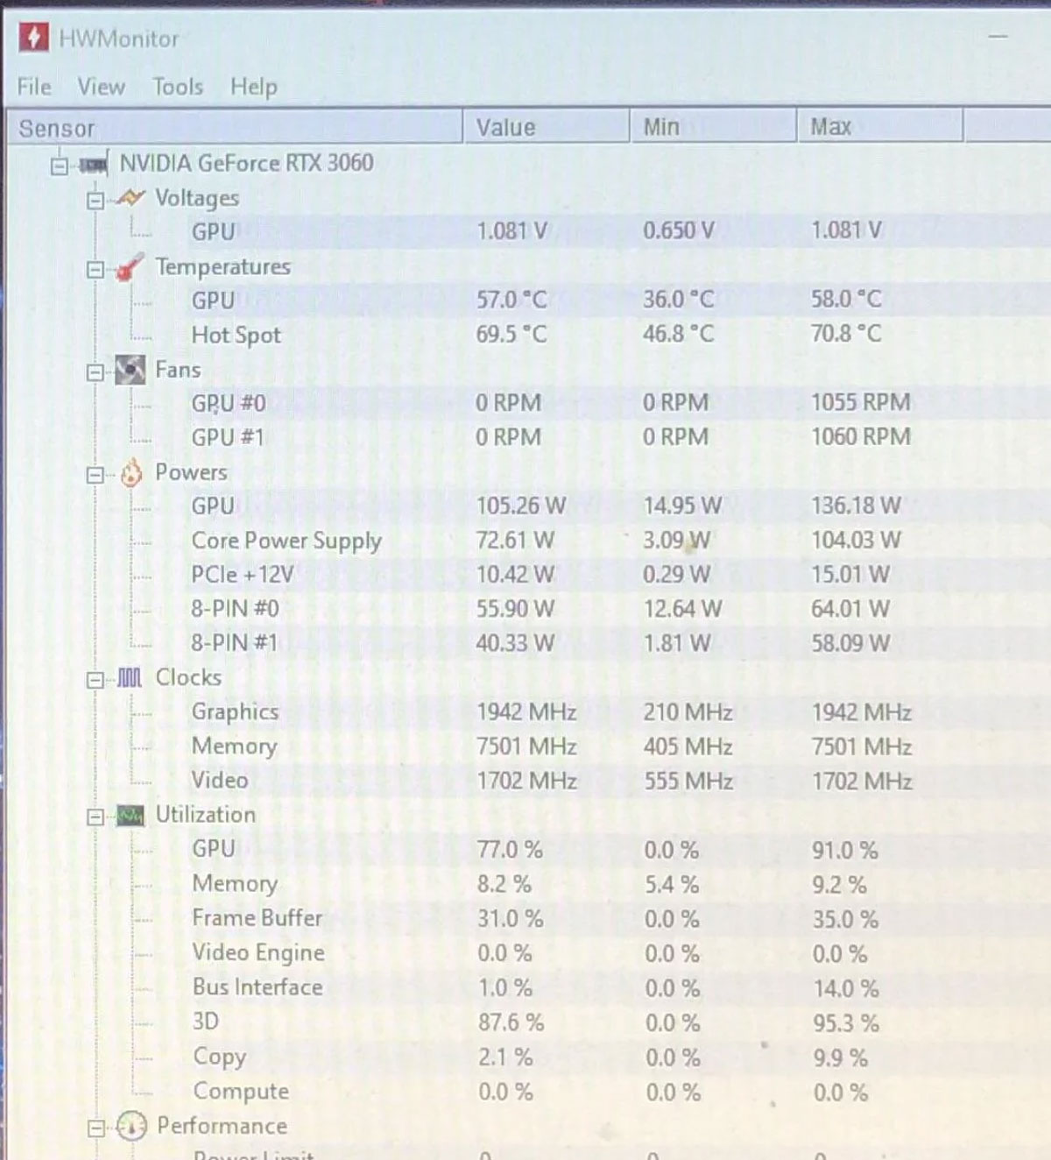Screen dimensions: 1051x1160
Task: Click the Utilization graph icon
Action: (129, 815)
